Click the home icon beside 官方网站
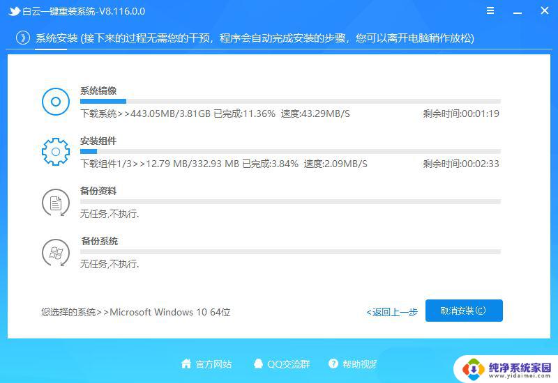Screen dimensions: 558x383 [186, 364]
